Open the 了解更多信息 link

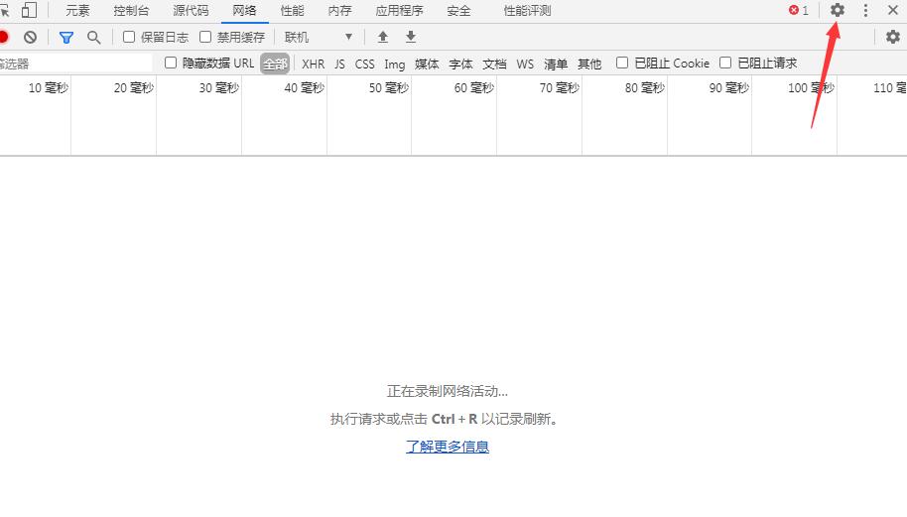click(448, 447)
